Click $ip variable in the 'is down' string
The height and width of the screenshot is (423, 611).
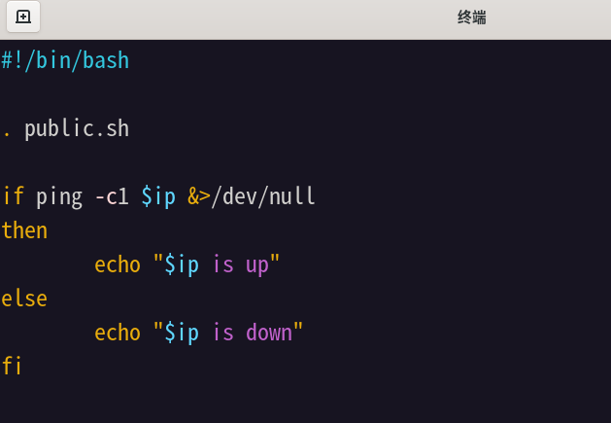click(182, 335)
